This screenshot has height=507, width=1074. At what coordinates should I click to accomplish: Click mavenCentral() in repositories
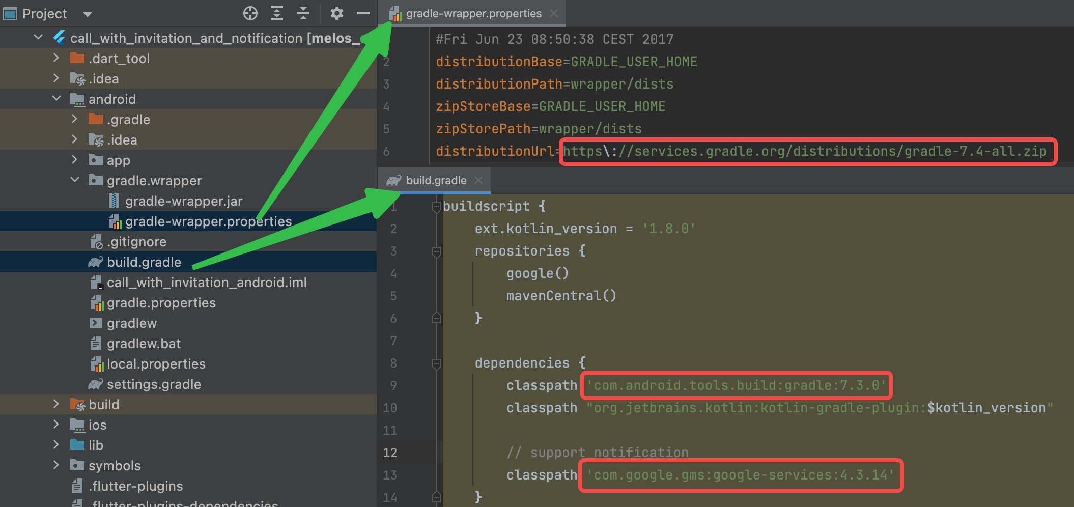pos(561,296)
